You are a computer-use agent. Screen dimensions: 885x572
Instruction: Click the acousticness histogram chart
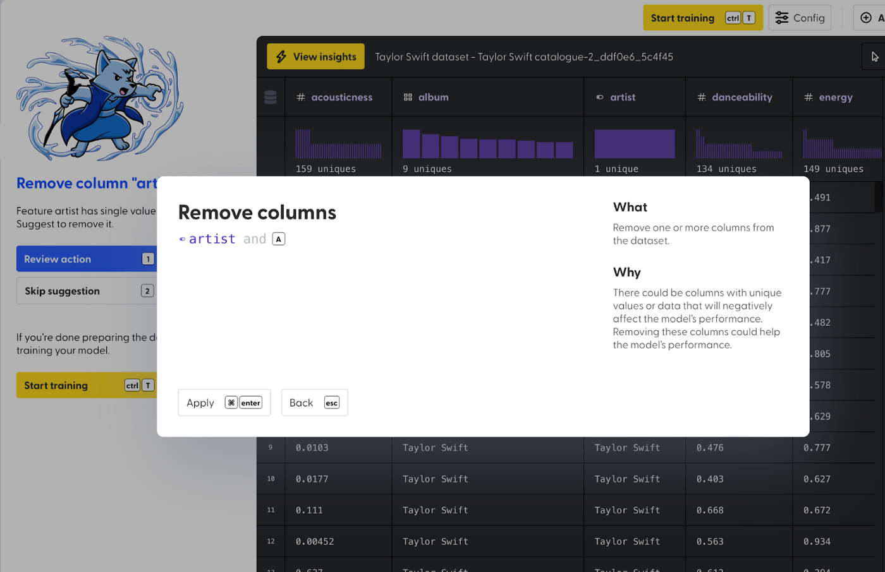click(x=338, y=144)
